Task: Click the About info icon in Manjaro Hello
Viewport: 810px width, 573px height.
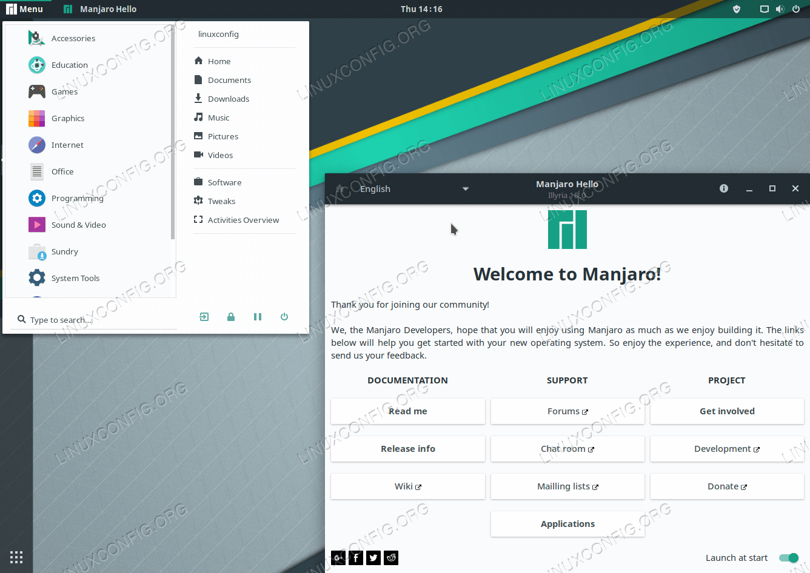Action: tap(724, 188)
